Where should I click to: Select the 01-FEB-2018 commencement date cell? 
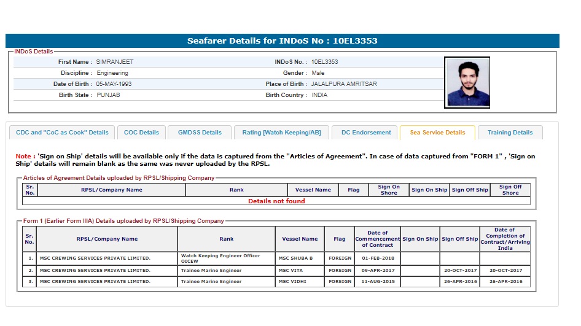pos(378,258)
